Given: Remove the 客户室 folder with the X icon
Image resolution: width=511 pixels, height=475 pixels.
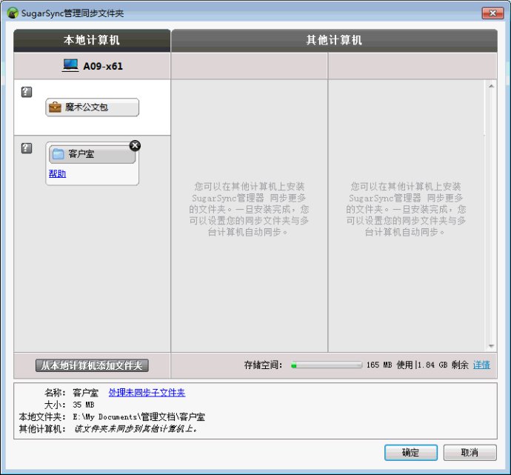Looking at the screenshot, I should coord(135,146).
